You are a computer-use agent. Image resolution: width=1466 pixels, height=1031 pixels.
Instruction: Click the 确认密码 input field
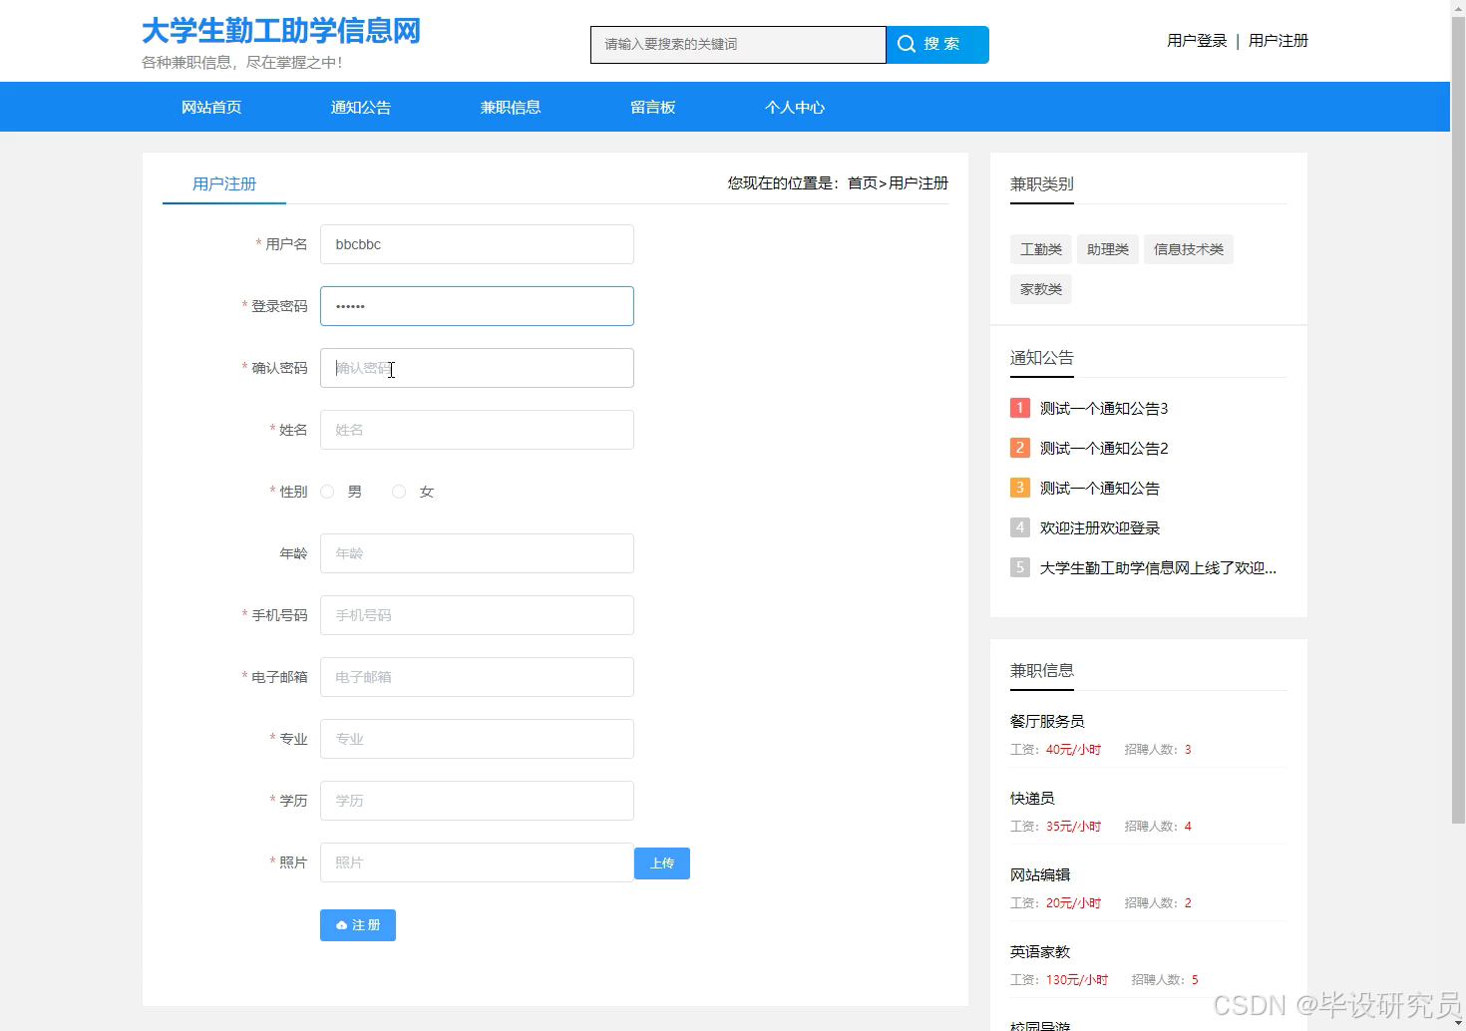pyautogui.click(x=477, y=368)
